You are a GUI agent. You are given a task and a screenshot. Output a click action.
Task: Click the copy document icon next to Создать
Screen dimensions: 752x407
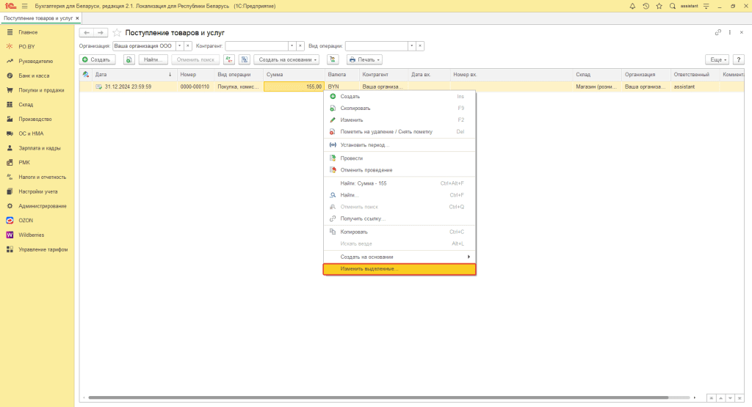(x=129, y=59)
